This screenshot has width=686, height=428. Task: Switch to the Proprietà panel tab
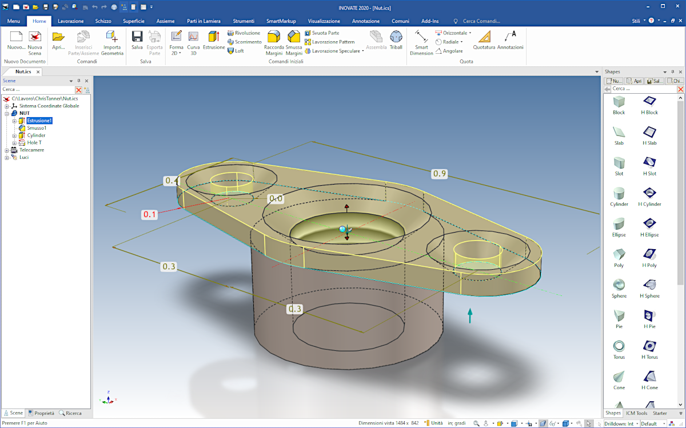(x=41, y=413)
